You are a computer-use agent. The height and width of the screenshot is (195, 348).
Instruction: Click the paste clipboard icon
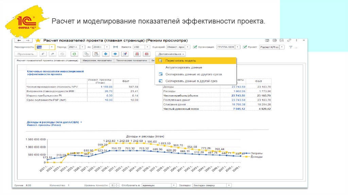tap(96, 54)
